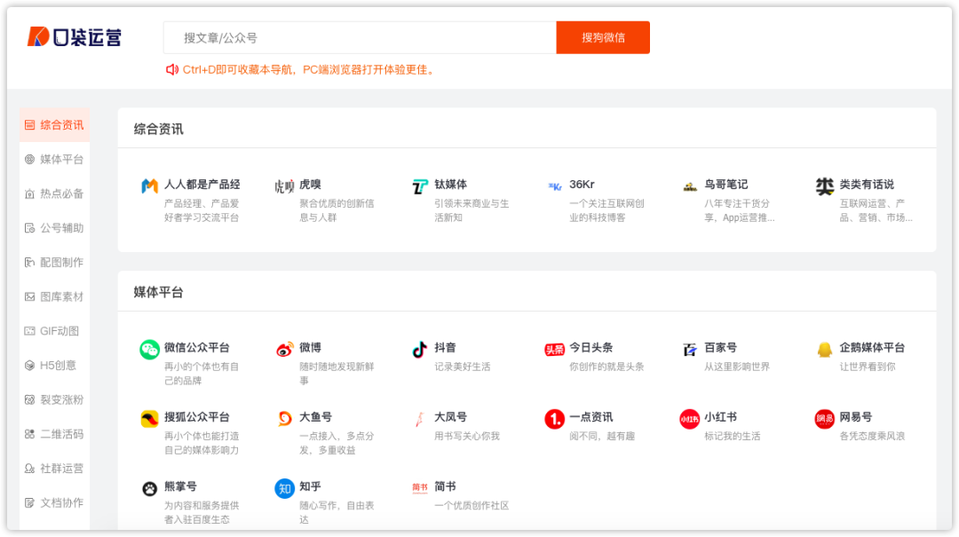Open the 网易号 icon
The height and width of the screenshot is (537, 959).
(824, 419)
